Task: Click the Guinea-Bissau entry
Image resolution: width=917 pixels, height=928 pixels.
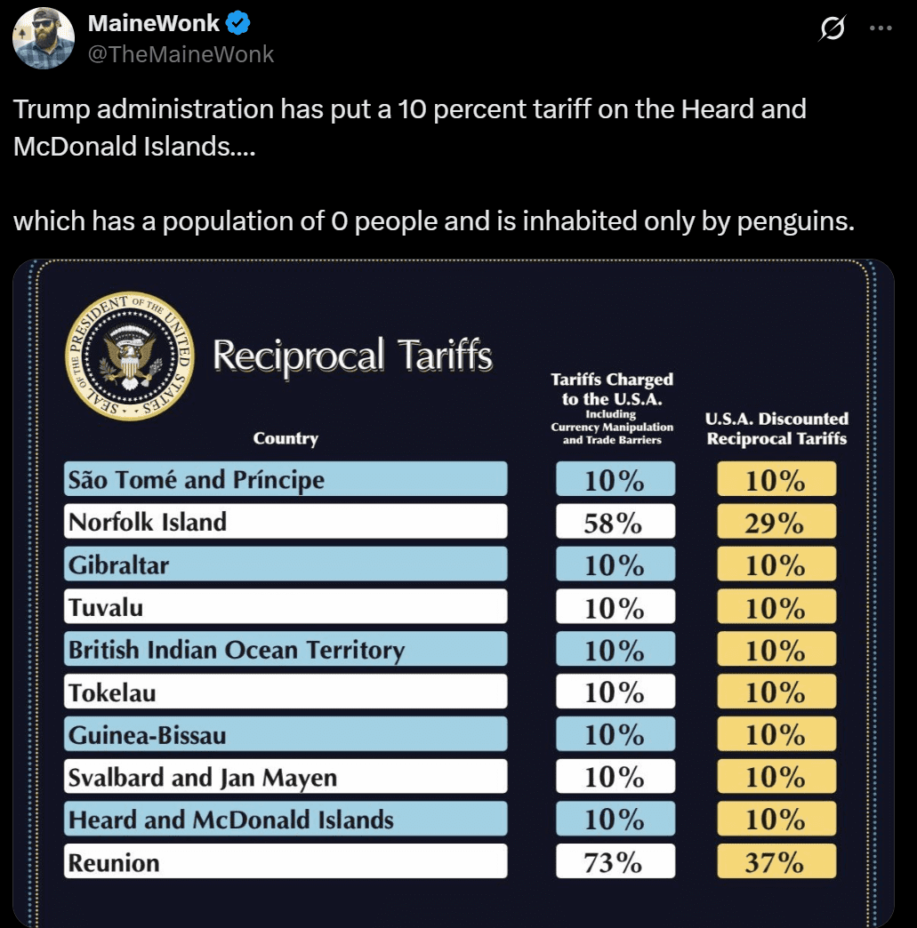Action: click(285, 733)
